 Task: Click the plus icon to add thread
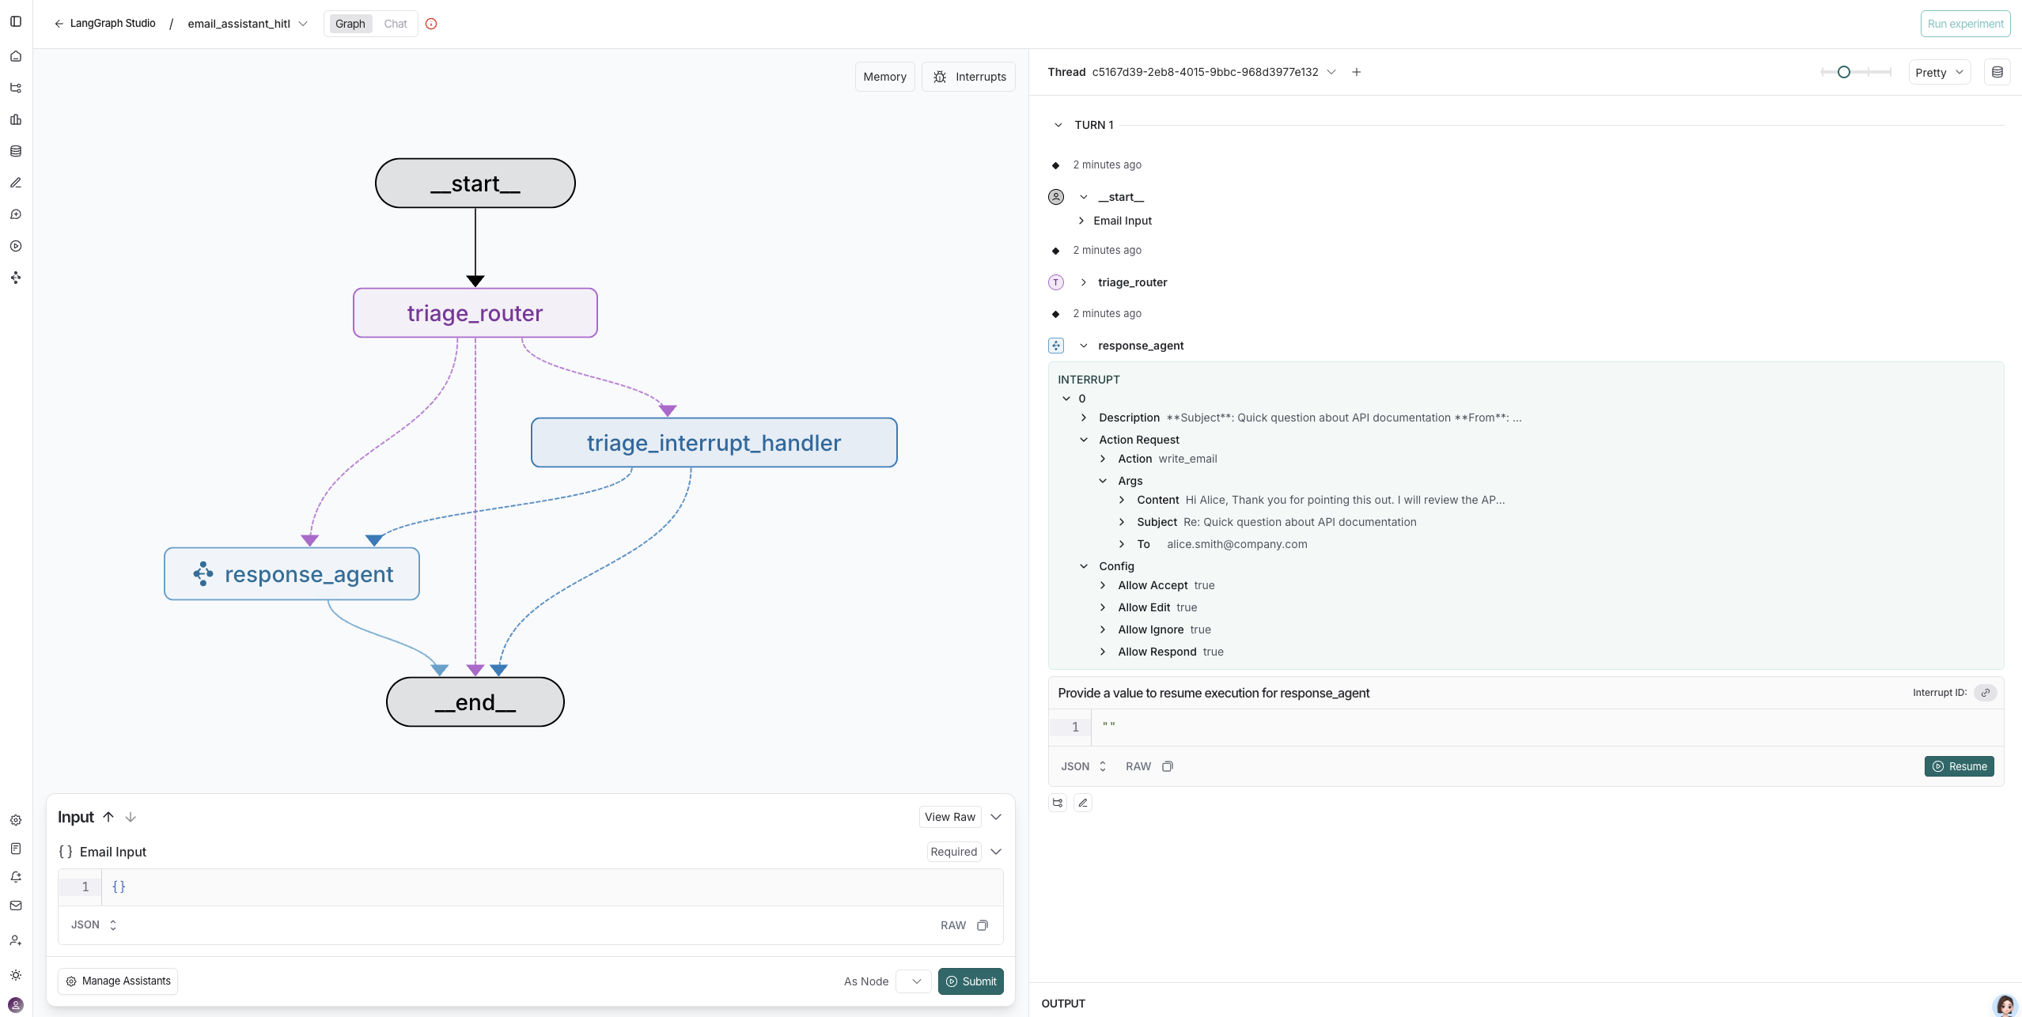[x=1357, y=72]
